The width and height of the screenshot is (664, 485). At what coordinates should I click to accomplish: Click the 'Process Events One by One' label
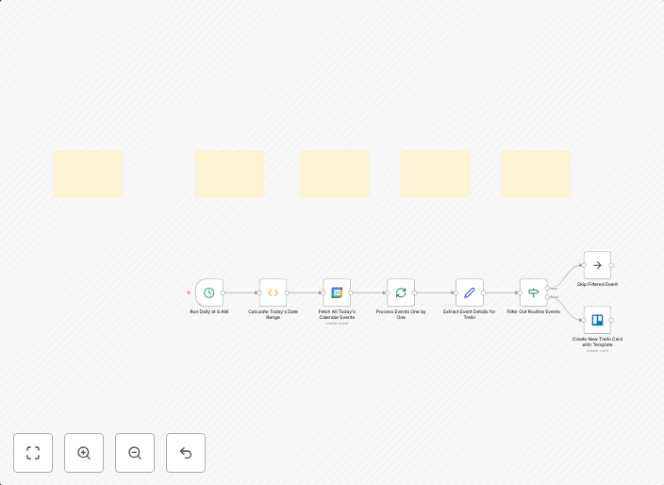401,314
